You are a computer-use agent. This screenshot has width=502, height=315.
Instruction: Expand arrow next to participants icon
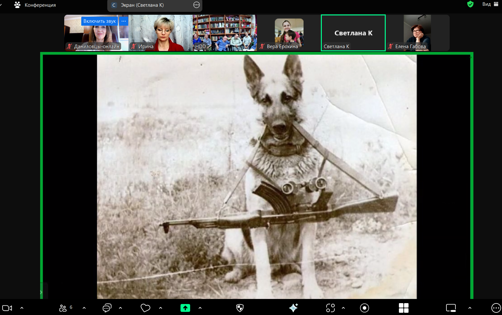[x=84, y=308]
